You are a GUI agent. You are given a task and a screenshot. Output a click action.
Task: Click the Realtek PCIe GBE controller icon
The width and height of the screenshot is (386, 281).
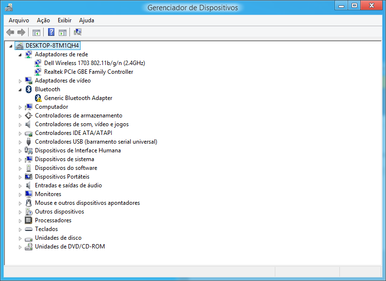coord(38,72)
